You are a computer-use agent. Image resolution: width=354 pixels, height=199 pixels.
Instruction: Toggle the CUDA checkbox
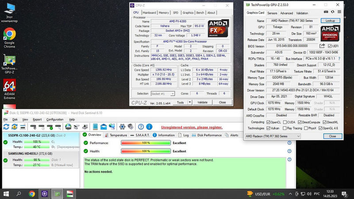point(285,122)
